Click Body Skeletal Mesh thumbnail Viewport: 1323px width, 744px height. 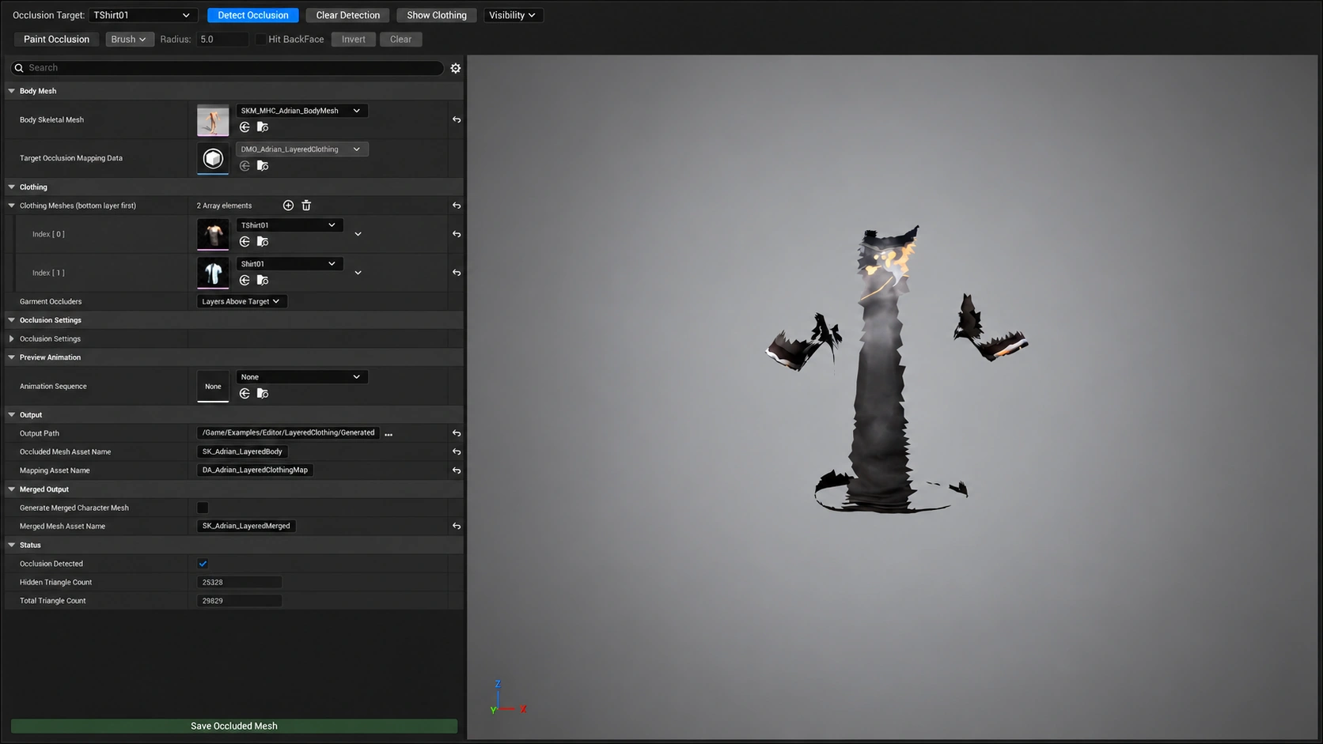(213, 120)
